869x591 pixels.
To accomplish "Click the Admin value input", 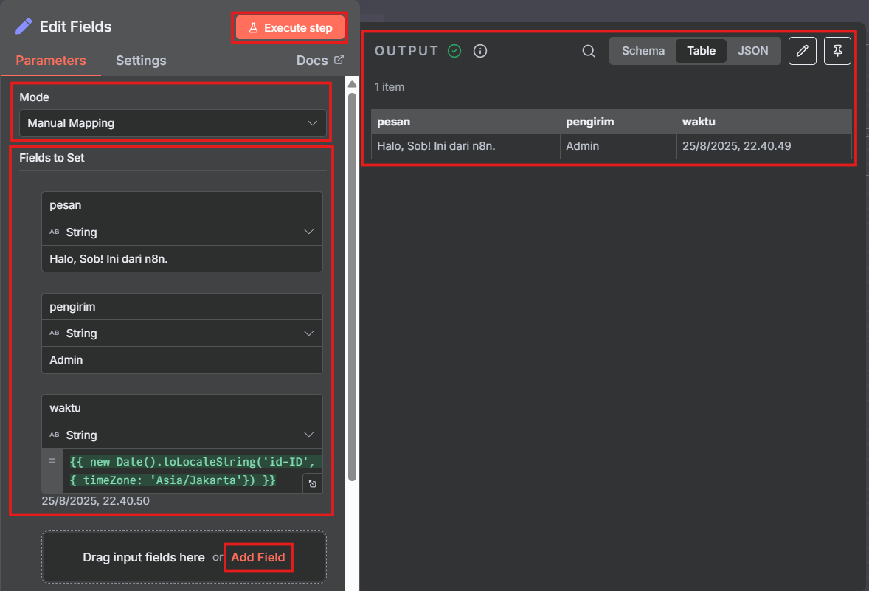I will click(182, 360).
